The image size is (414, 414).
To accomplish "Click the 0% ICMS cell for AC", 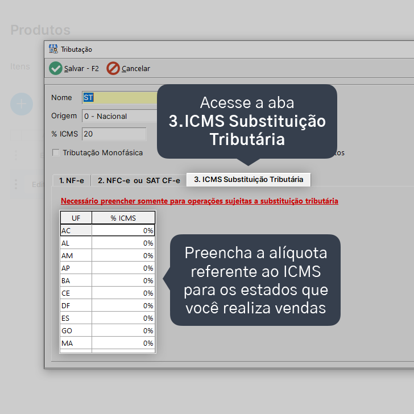I will click(123, 230).
